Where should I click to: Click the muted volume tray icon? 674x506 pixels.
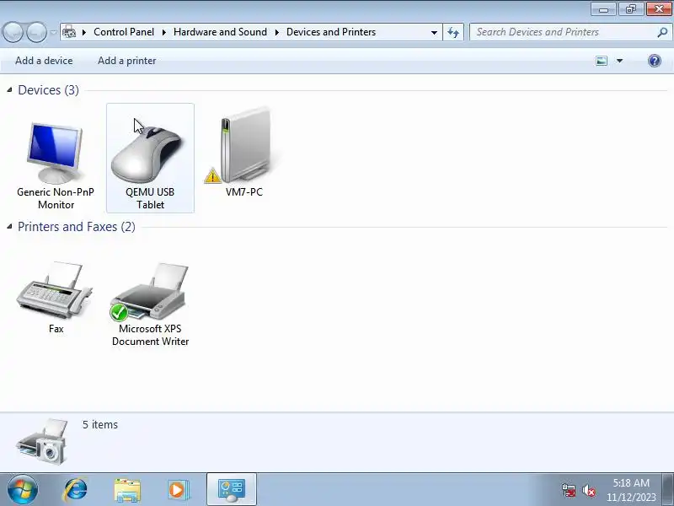coord(588,490)
